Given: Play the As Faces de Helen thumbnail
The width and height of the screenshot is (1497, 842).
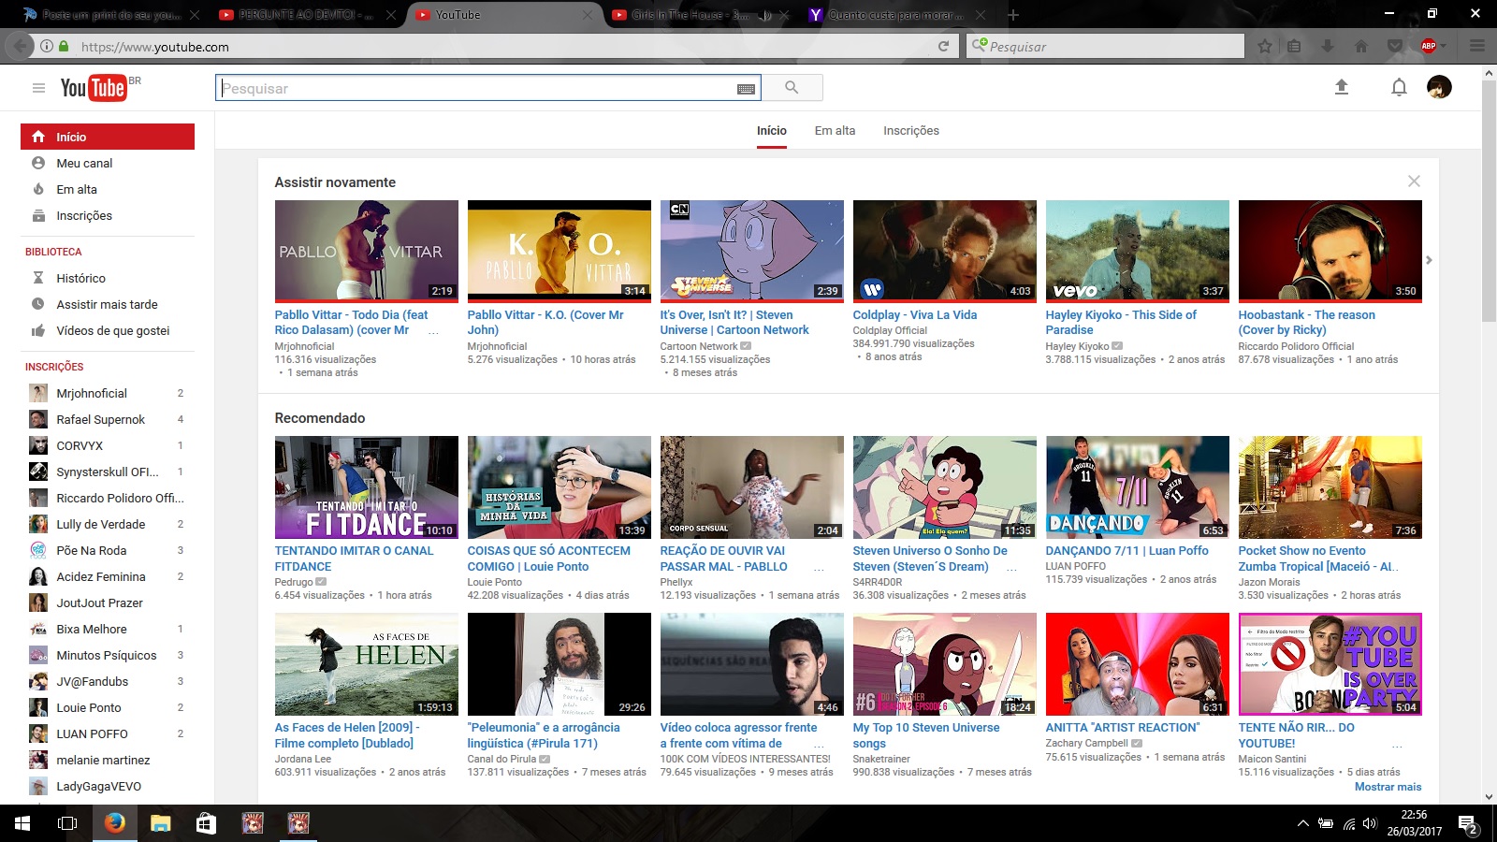Looking at the screenshot, I should (x=366, y=664).
